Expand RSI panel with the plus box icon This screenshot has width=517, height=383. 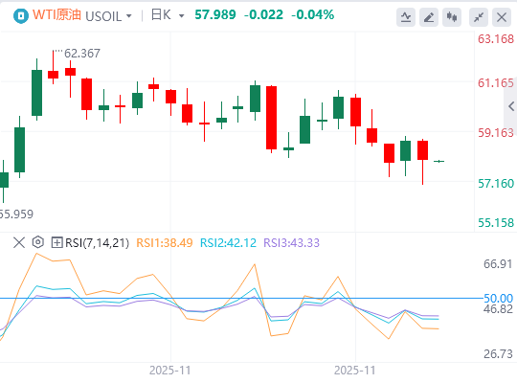click(56, 243)
